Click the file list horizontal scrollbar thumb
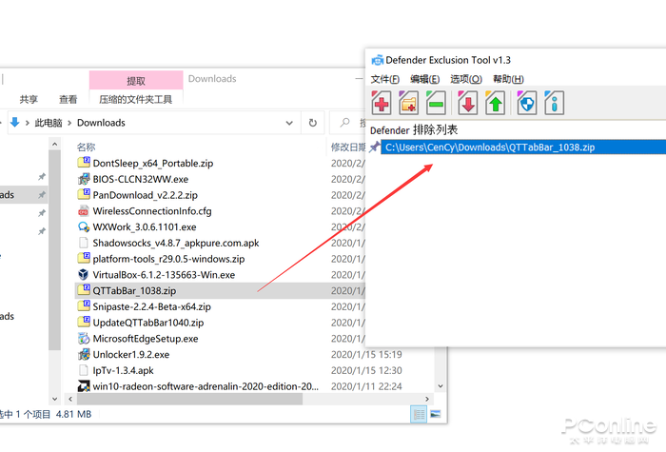 (x=190, y=399)
